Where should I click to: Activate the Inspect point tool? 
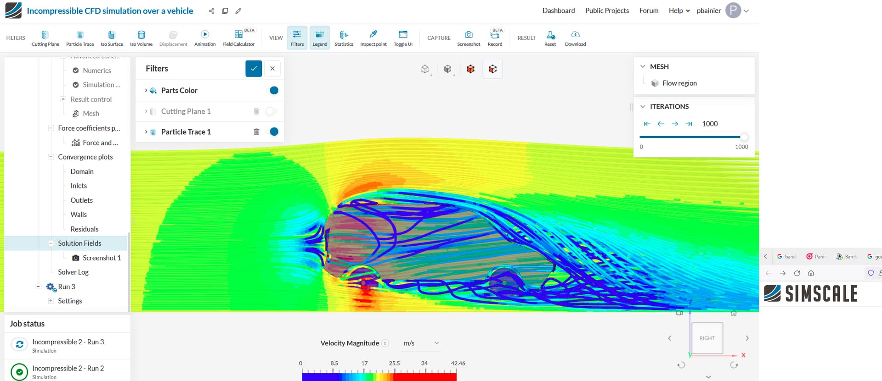(x=373, y=38)
